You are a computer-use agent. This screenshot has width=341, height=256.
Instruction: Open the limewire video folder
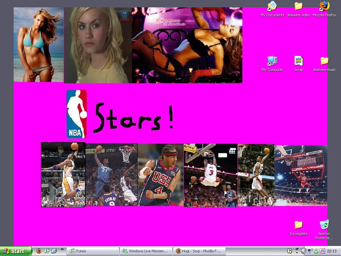(x=298, y=9)
